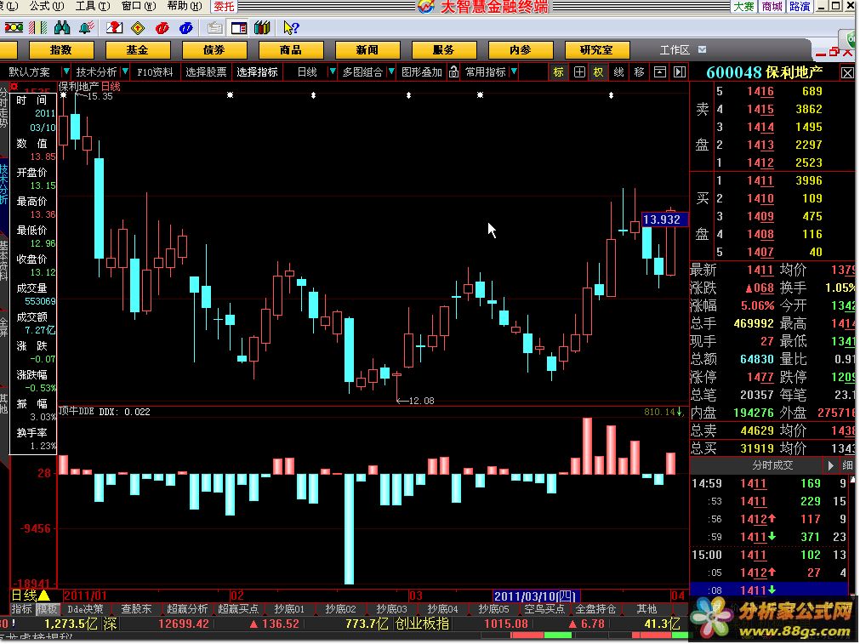
Task: Click the 指数 yellow button
Action: (x=61, y=50)
